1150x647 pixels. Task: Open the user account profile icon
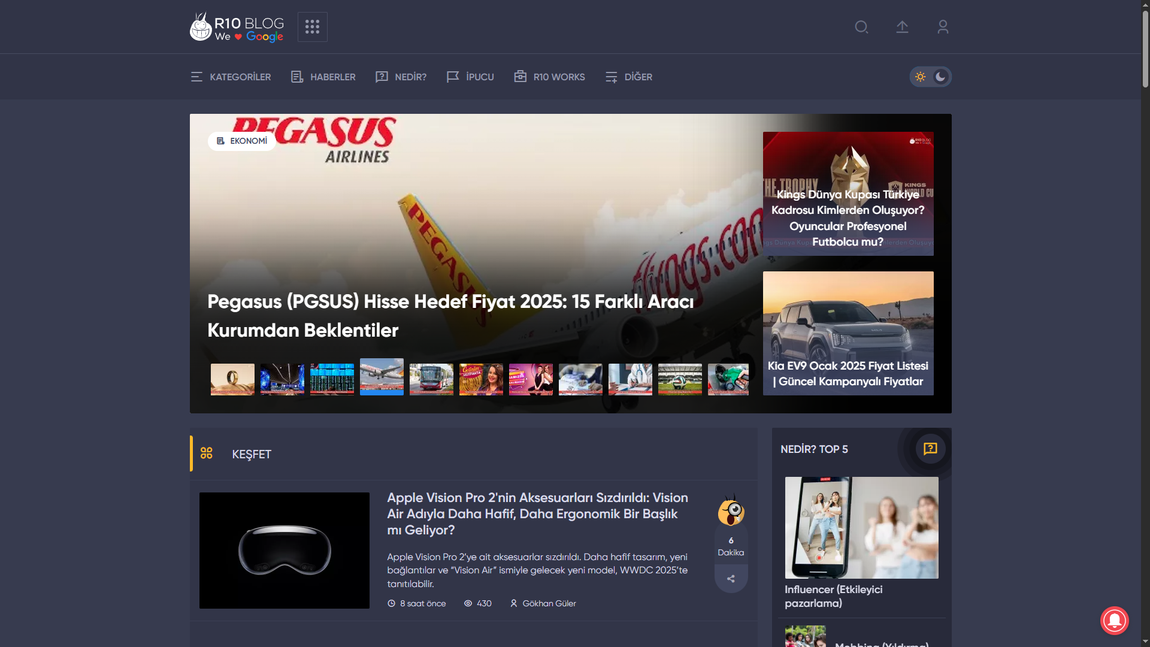coord(943,27)
